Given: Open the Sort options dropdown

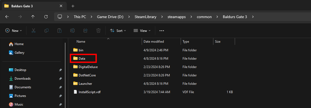Looking at the screenshot, I should 118,31.
